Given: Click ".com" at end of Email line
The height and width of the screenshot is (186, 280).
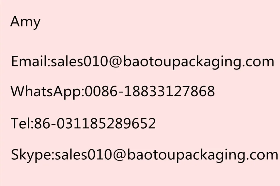Looking at the screenshot, I should (259, 62).
